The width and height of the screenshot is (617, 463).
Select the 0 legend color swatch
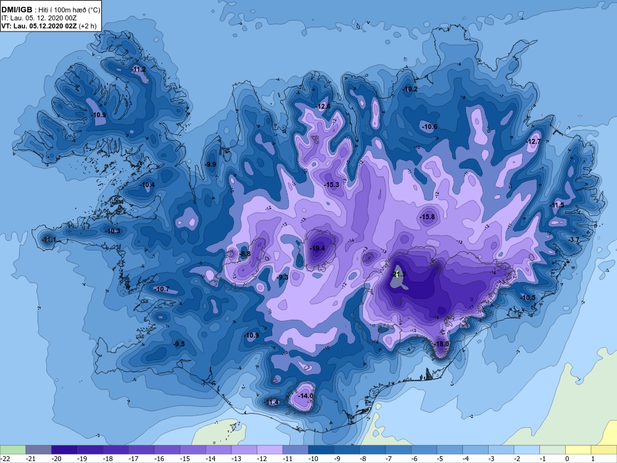[579, 449]
